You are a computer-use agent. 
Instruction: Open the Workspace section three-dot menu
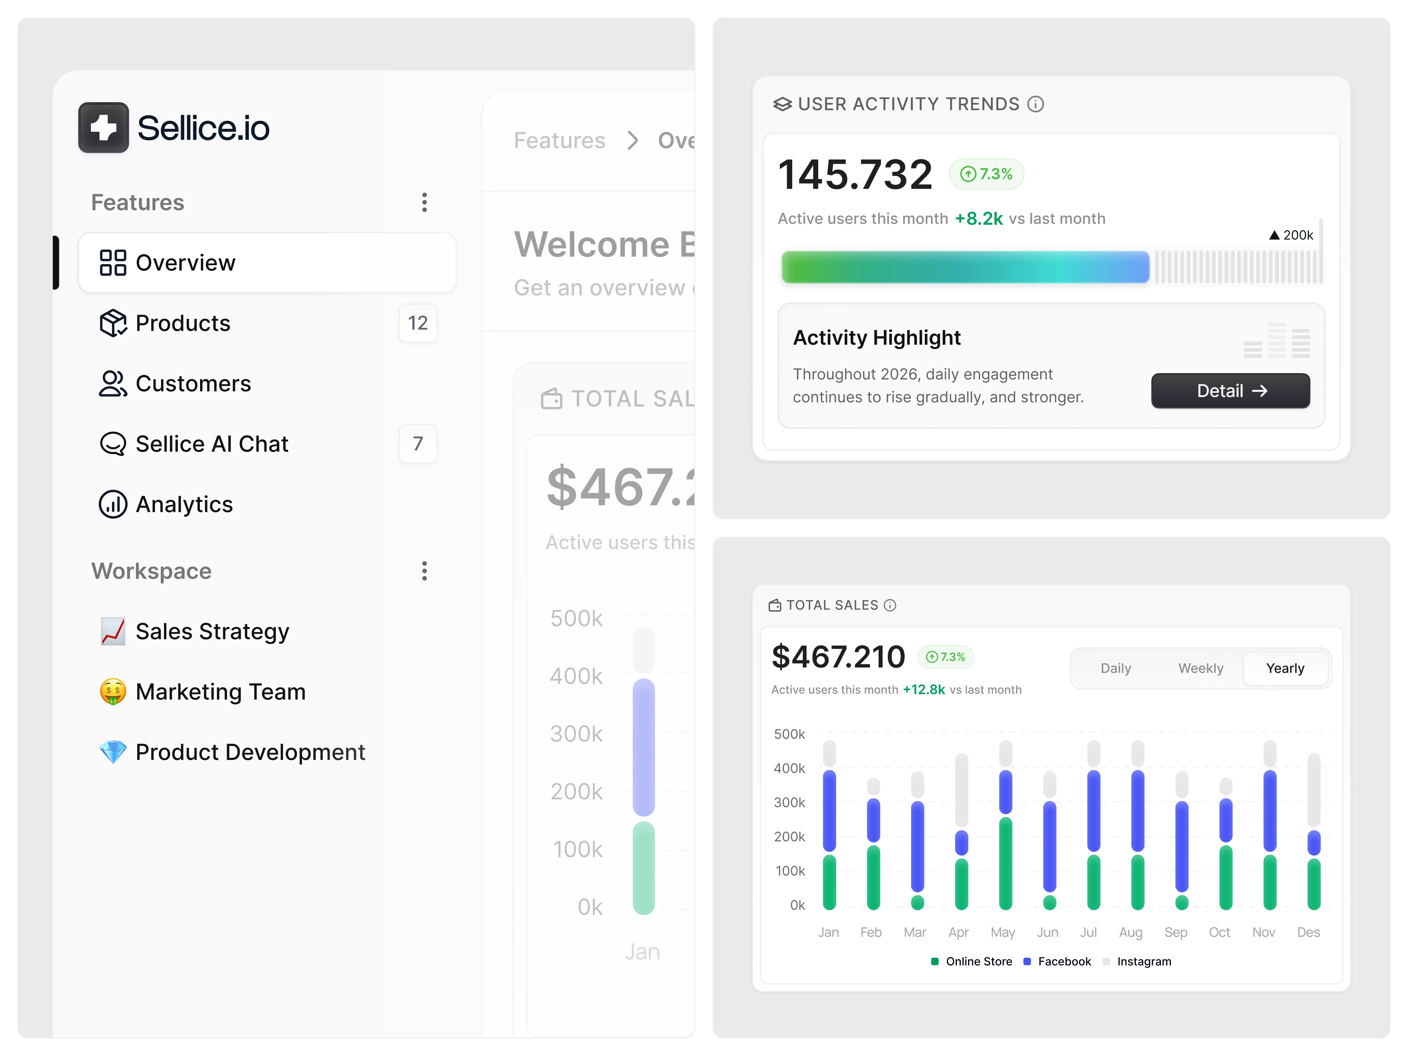[x=424, y=571]
